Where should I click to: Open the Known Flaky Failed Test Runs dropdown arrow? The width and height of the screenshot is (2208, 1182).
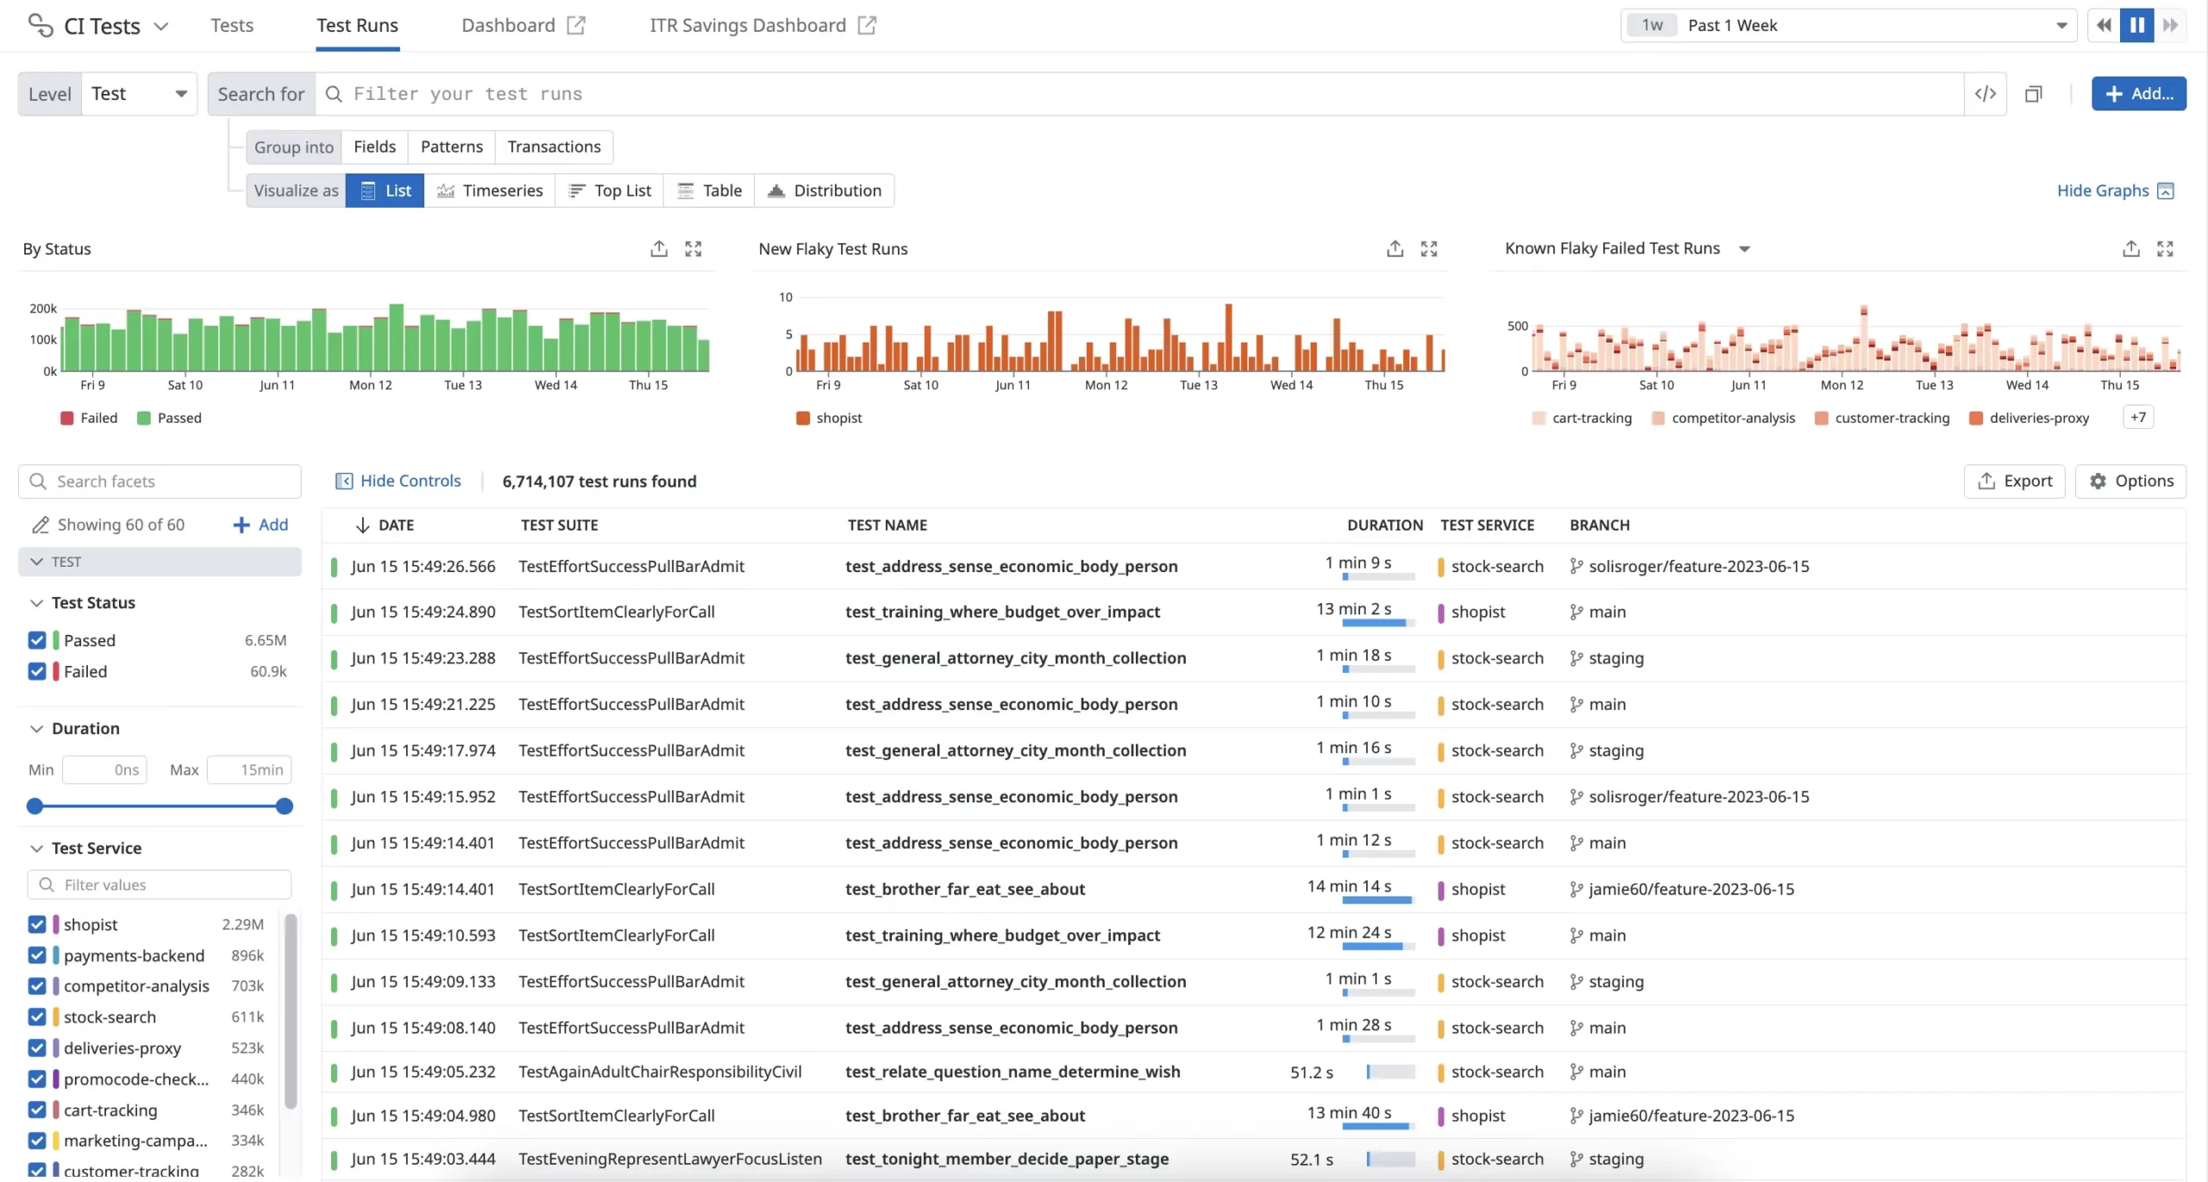(1744, 248)
